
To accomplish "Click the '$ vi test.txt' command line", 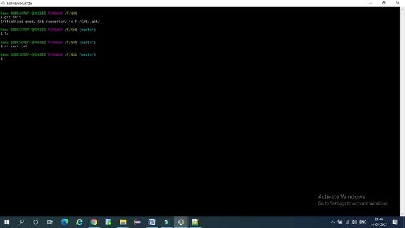I will pos(14,46).
